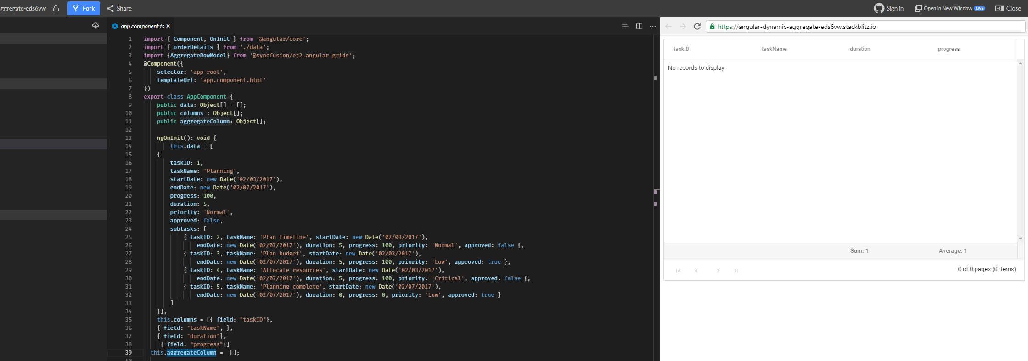1028x361 pixels.
Task: Open the editor more options ellipsis
Action: (653, 27)
